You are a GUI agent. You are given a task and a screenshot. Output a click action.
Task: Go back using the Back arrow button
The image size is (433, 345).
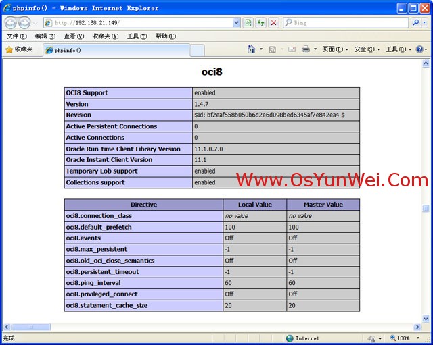11,23
